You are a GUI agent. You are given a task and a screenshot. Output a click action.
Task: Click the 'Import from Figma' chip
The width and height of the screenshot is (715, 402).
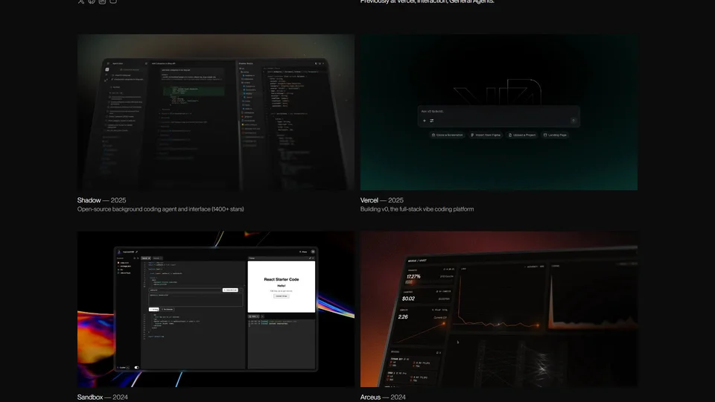(486, 135)
